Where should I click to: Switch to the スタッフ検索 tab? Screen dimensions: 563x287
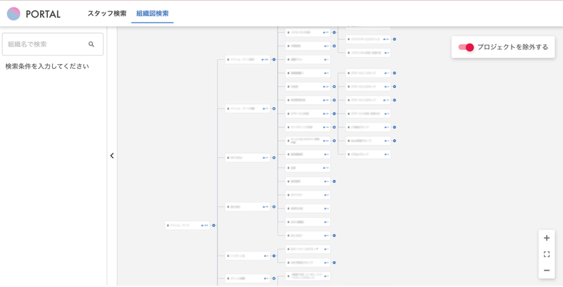click(107, 13)
